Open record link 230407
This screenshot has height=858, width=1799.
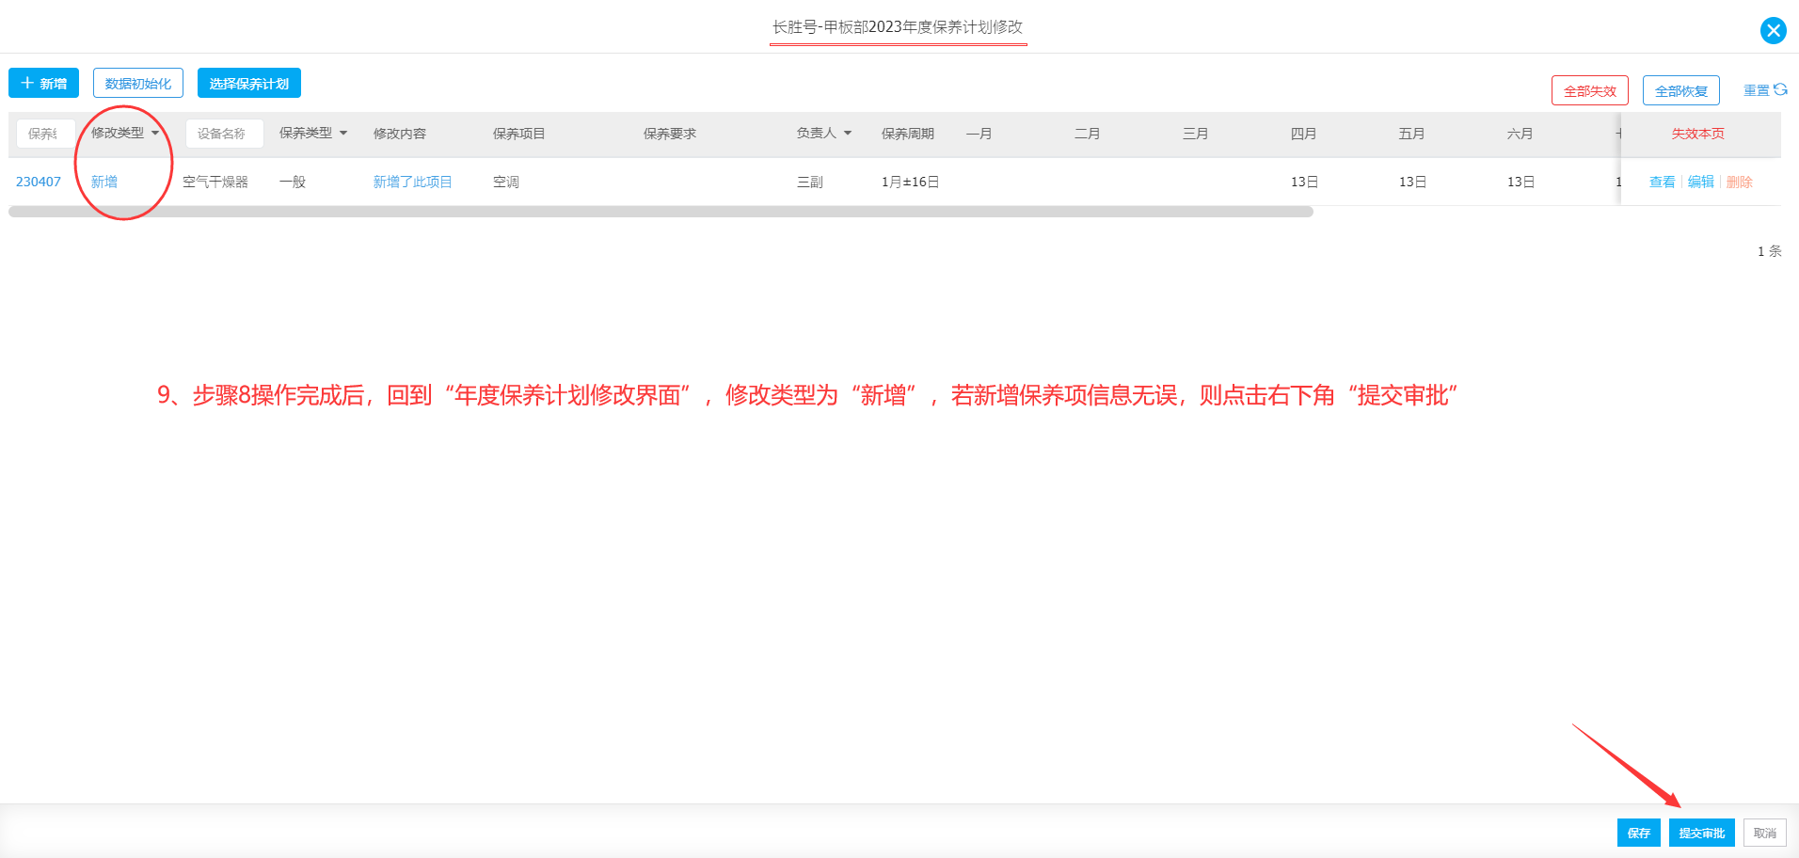click(39, 182)
